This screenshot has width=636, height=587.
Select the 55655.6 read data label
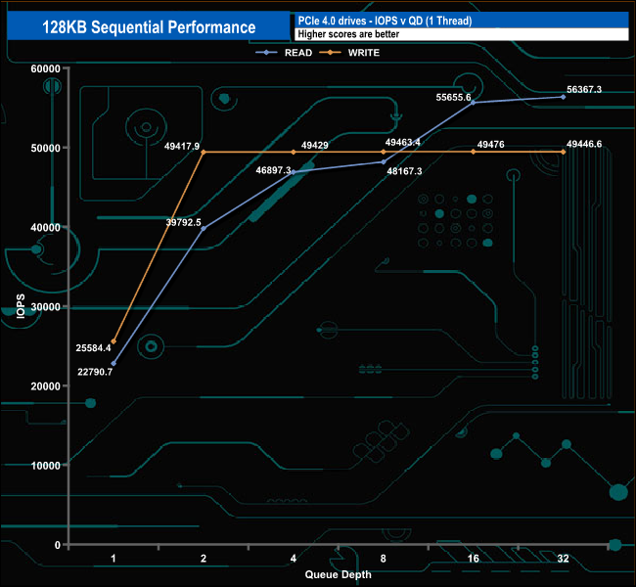click(453, 98)
